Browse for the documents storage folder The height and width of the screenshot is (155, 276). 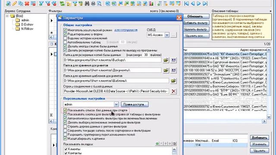point(166,70)
